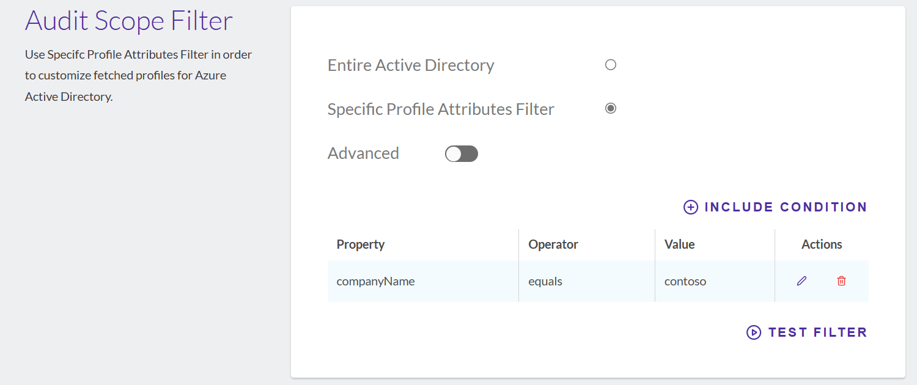This screenshot has width=917, height=385.
Task: Click the INCLUDE CONDITION button text
Action: tap(786, 207)
